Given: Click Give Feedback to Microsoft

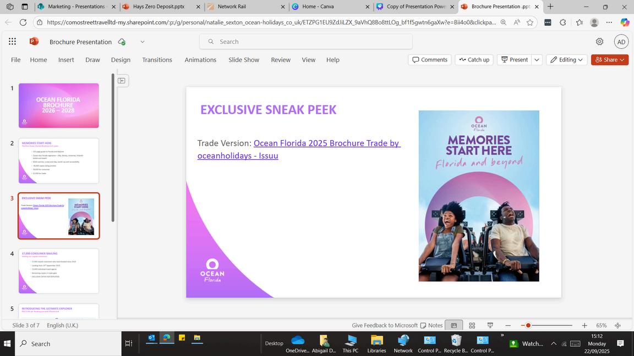Looking at the screenshot, I should point(385,325).
